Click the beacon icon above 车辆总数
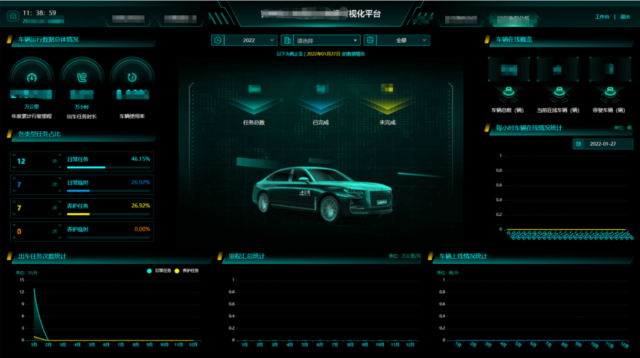Viewport: 640px width, 358px height. [508, 92]
